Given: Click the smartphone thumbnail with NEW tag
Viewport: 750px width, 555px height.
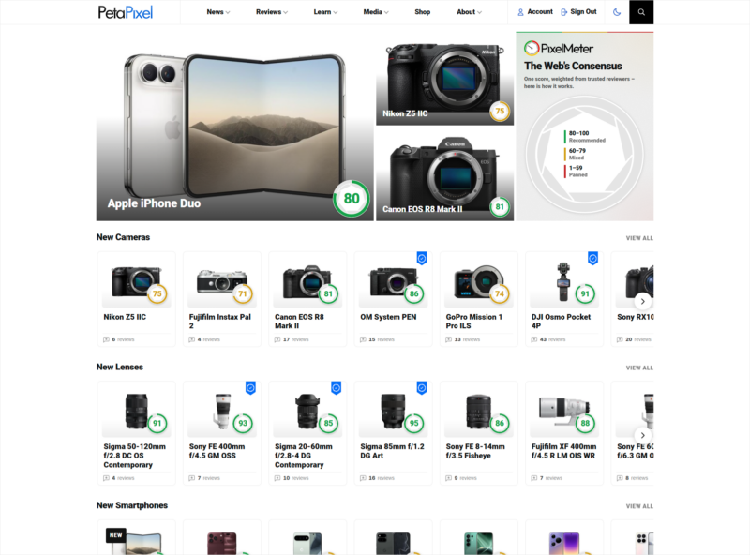Looking at the screenshot, I should tap(137, 542).
